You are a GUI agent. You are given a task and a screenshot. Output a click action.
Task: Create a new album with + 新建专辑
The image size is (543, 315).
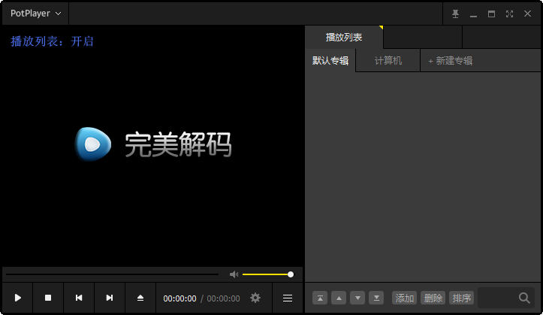click(x=450, y=61)
